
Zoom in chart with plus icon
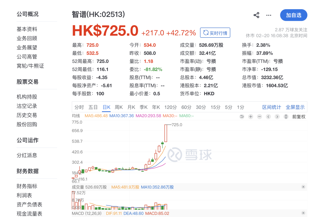click(x=251, y=117)
